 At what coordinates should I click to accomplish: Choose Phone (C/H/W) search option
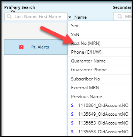click(100, 52)
